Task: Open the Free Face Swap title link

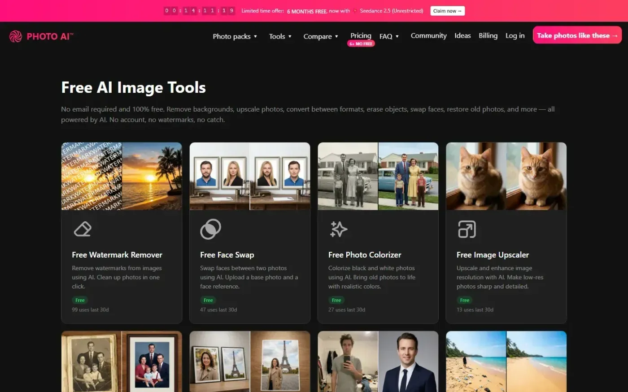Action: click(x=227, y=255)
